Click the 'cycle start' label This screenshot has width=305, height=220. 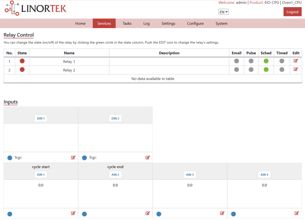[41, 167]
